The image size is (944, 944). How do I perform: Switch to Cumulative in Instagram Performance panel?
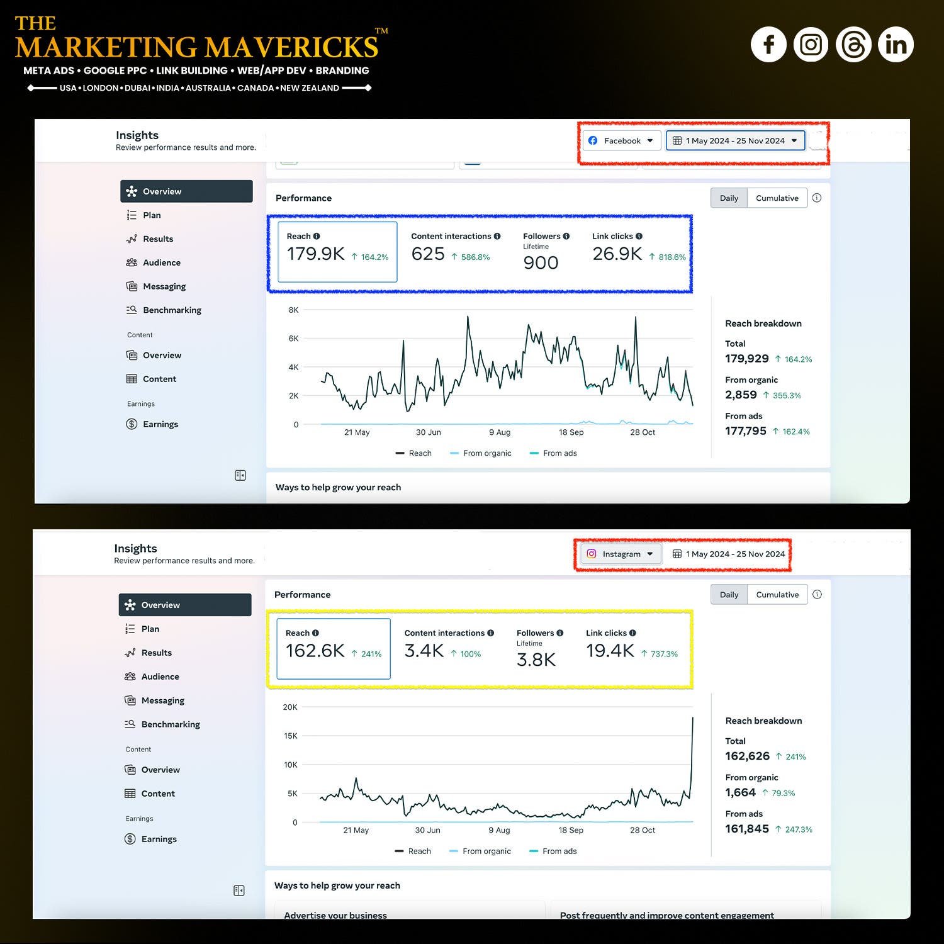click(777, 595)
